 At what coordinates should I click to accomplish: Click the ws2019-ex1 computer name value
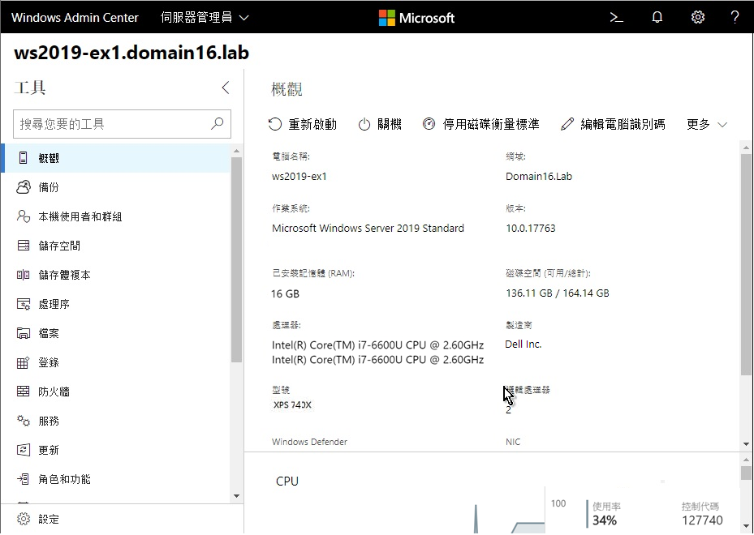coord(299,176)
